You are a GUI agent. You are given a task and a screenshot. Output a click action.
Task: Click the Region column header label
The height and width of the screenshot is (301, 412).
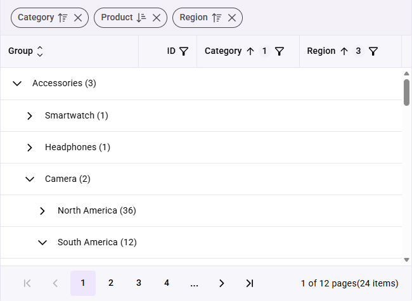[321, 51]
